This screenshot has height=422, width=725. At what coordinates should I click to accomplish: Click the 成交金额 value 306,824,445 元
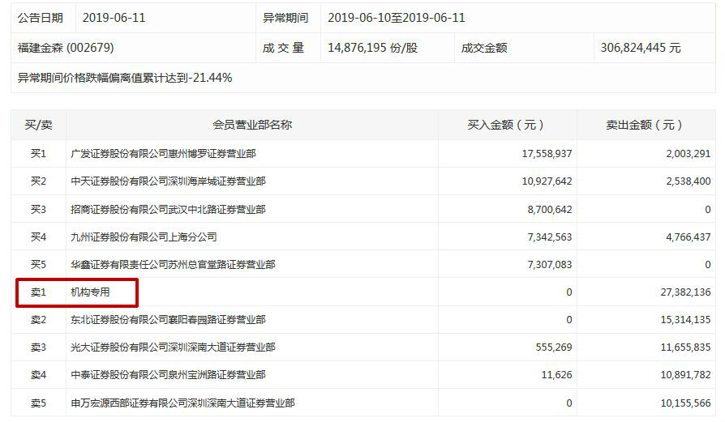pos(641,48)
